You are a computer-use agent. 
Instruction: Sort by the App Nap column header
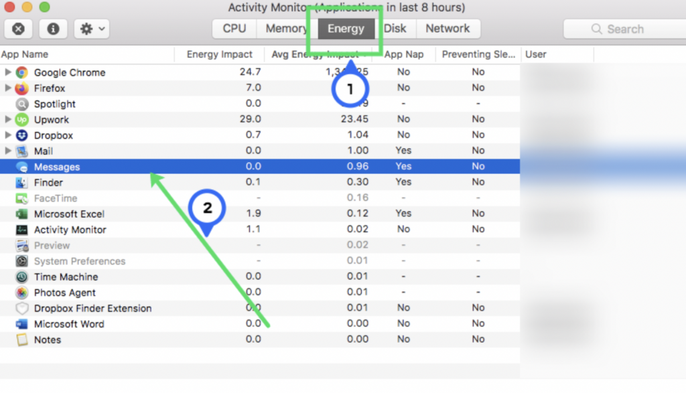pos(404,55)
